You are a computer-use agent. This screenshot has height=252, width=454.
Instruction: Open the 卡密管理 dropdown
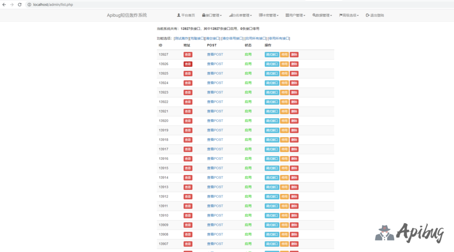pyautogui.click(x=269, y=15)
